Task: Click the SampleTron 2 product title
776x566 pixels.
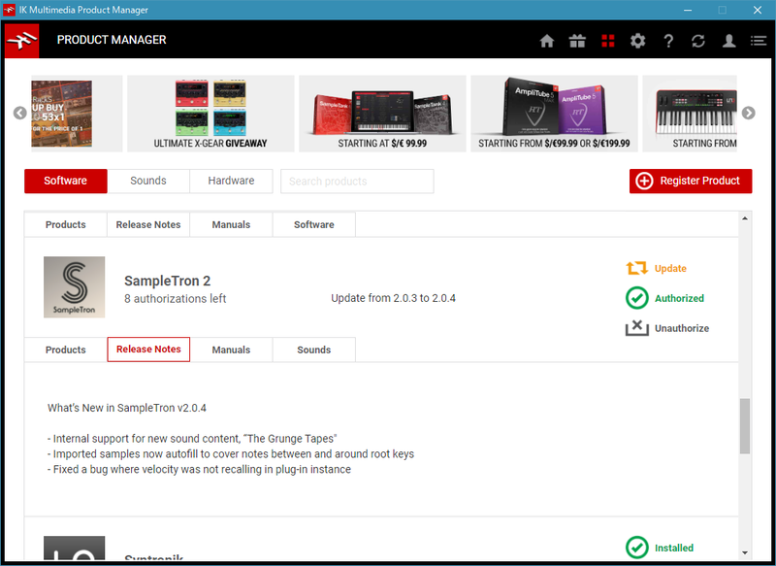Action: click(x=167, y=281)
